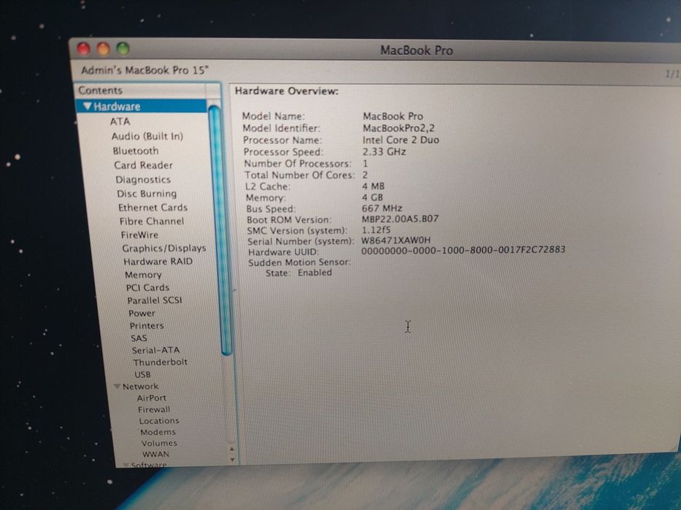Select Audio (Built In) item
The width and height of the screenshot is (681, 510).
[147, 136]
